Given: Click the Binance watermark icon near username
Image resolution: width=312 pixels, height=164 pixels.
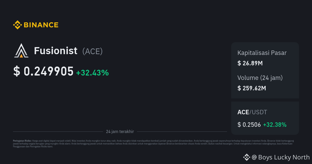Looking at the screenshot, I should 246,157.
